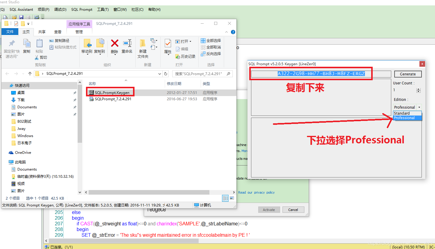Screen dimensions: 435x249
Task: Open the address bar history dropdown arrow
Action: [159, 74]
